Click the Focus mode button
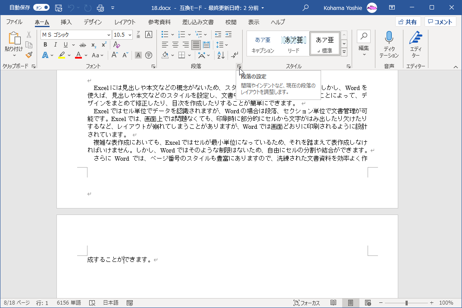Viewport: 462px width, 308px height. click(306, 303)
